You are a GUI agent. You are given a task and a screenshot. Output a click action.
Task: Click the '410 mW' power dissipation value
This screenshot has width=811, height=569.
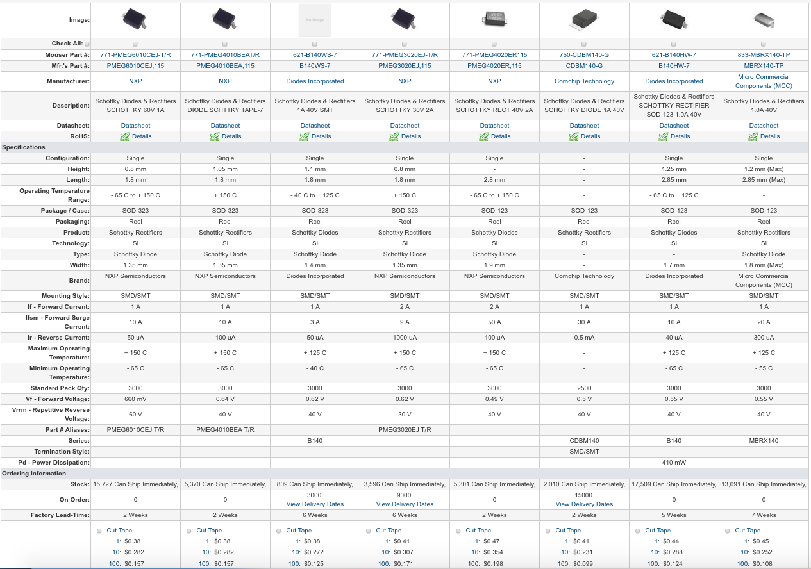[674, 463]
